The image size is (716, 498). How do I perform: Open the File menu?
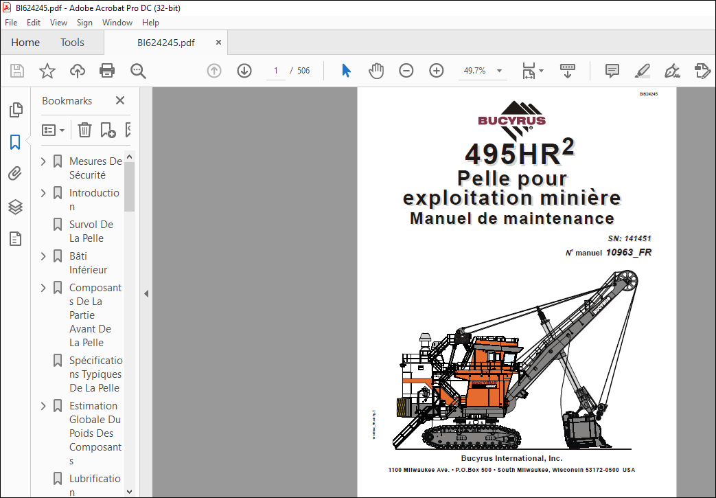click(11, 23)
